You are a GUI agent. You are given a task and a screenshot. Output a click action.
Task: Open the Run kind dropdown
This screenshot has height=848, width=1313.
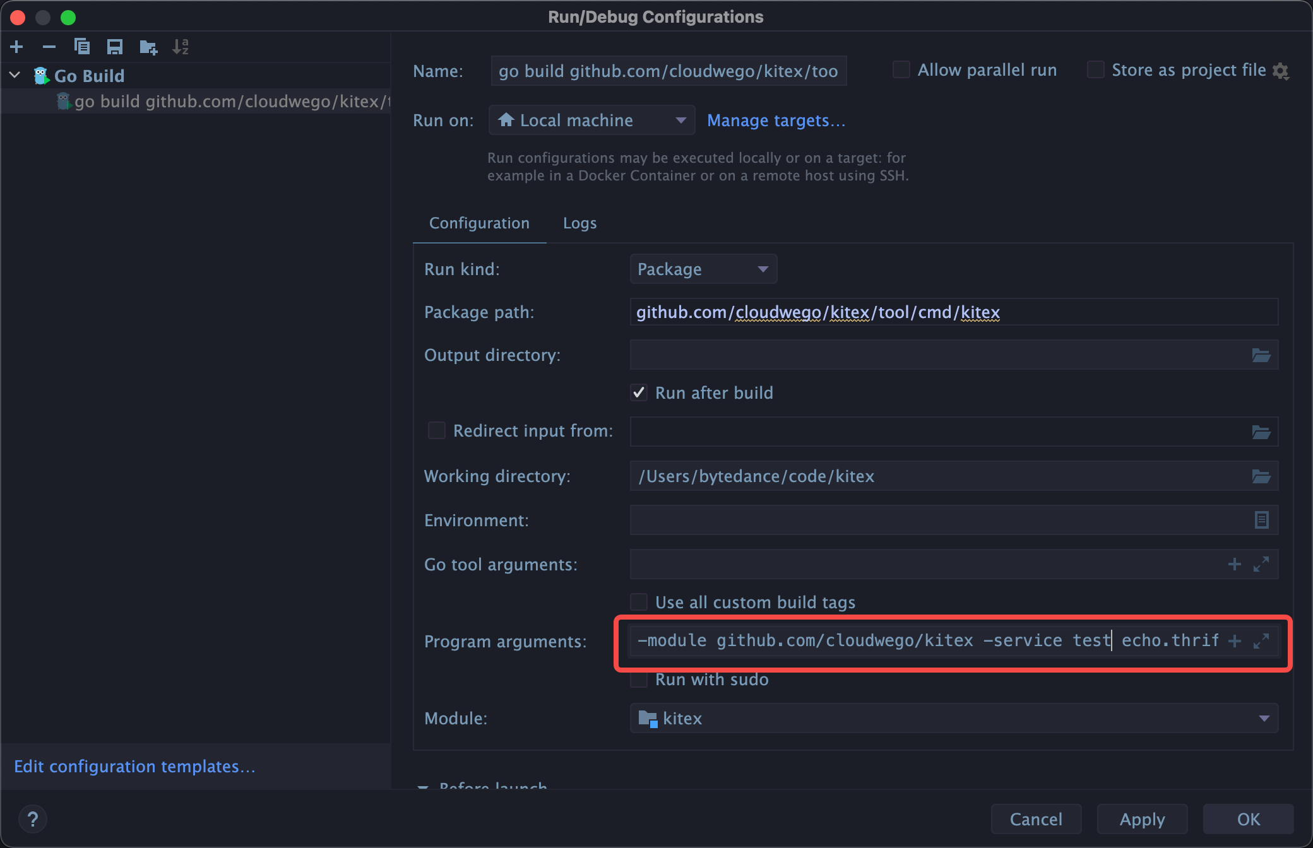pyautogui.click(x=764, y=269)
